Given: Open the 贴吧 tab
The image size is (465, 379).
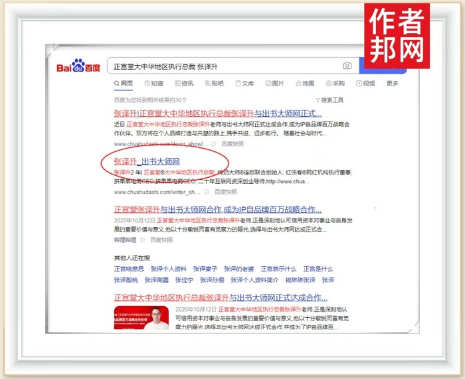Looking at the screenshot, I should 215,84.
